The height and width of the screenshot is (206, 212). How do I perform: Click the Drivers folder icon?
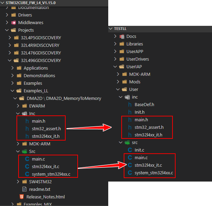(13, 15)
